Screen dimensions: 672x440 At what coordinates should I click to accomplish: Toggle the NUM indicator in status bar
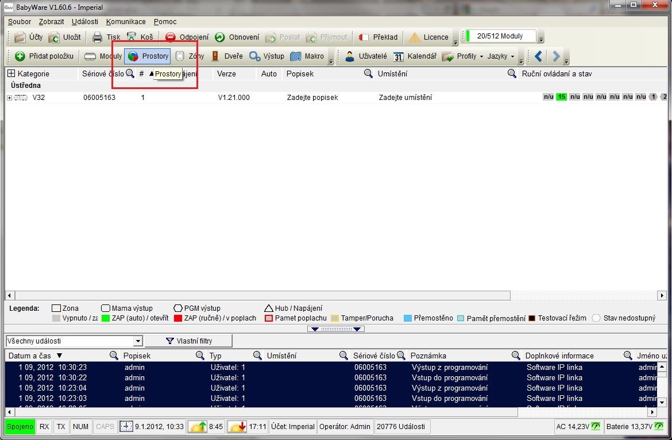[x=81, y=427]
